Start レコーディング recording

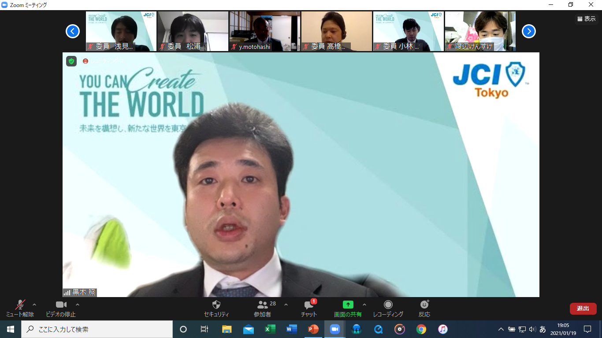tap(388, 305)
